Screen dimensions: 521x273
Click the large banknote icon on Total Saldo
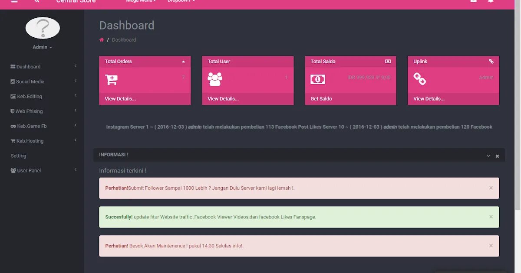[318, 80]
